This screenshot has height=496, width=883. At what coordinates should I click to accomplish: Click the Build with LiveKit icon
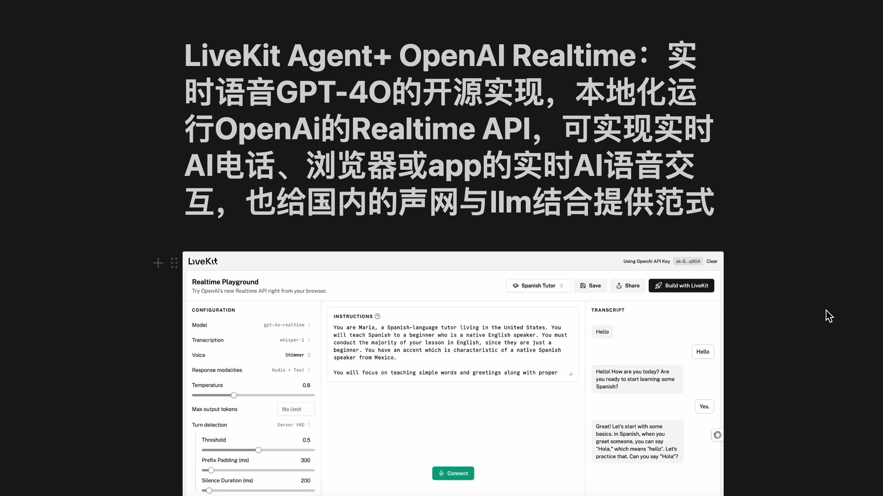[x=659, y=285]
